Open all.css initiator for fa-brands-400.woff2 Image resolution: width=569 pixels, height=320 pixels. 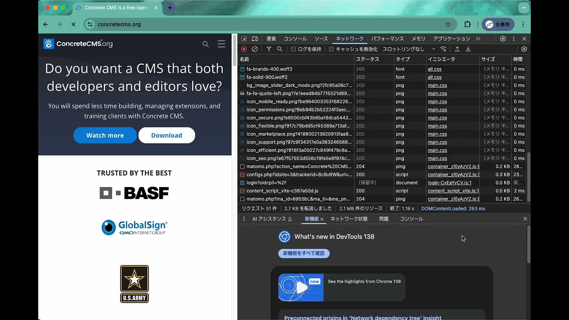pyautogui.click(x=434, y=69)
